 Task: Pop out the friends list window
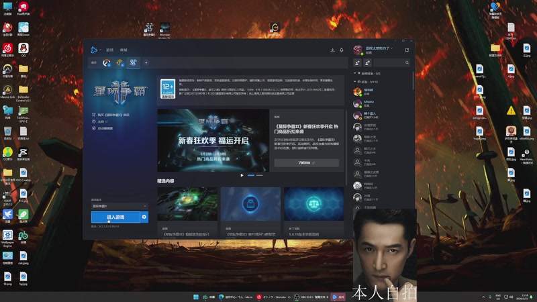tap(407, 50)
